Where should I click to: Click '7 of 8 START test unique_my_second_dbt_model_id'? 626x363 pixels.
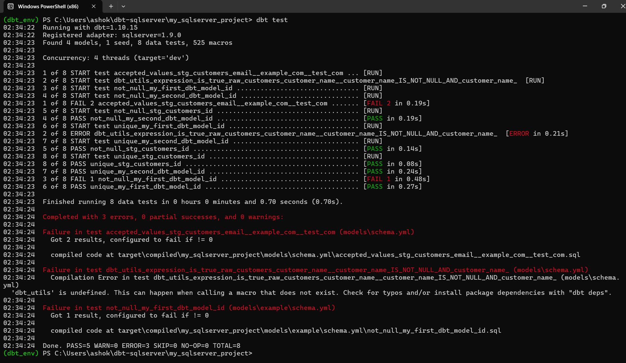point(135,141)
